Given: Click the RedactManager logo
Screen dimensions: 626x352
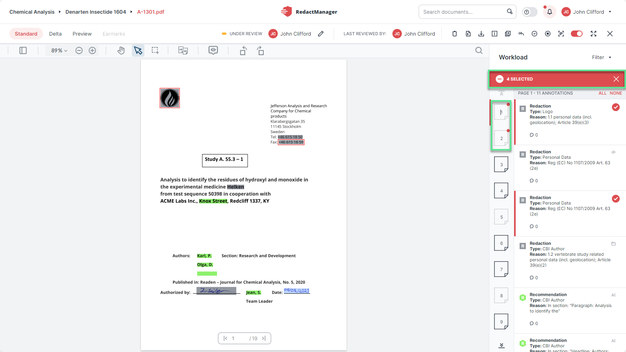Looking at the screenshot, I should point(309,12).
